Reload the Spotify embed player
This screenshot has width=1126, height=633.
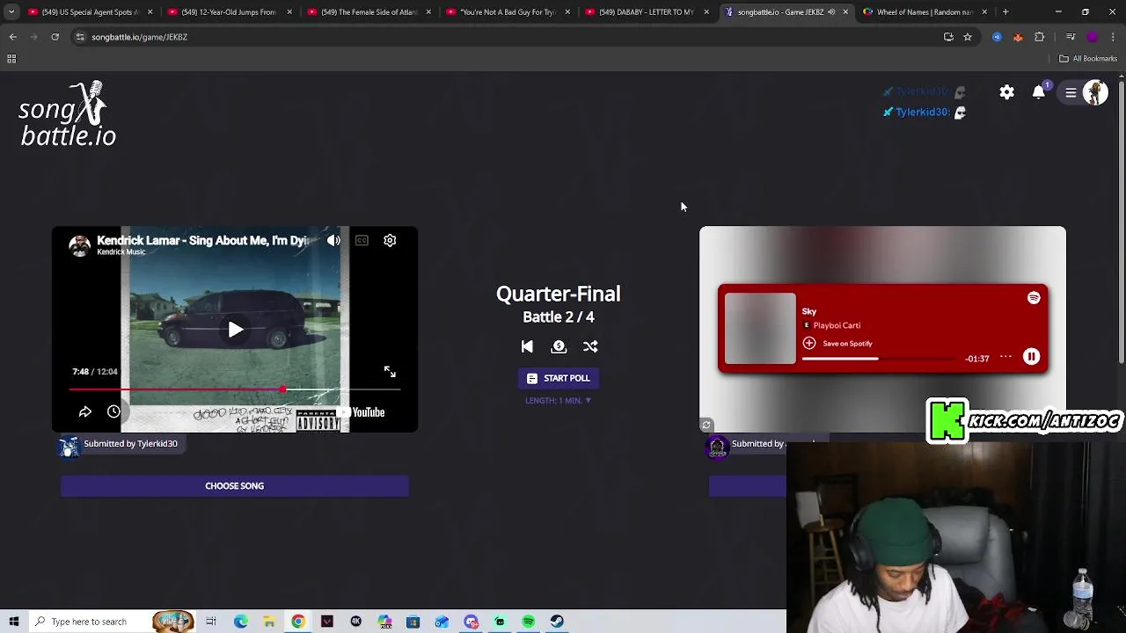[x=706, y=426]
